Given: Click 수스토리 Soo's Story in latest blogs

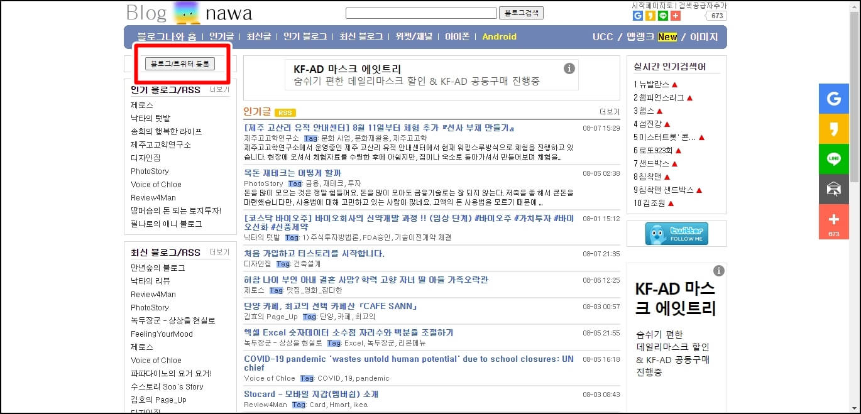Looking at the screenshot, I should [x=167, y=386].
